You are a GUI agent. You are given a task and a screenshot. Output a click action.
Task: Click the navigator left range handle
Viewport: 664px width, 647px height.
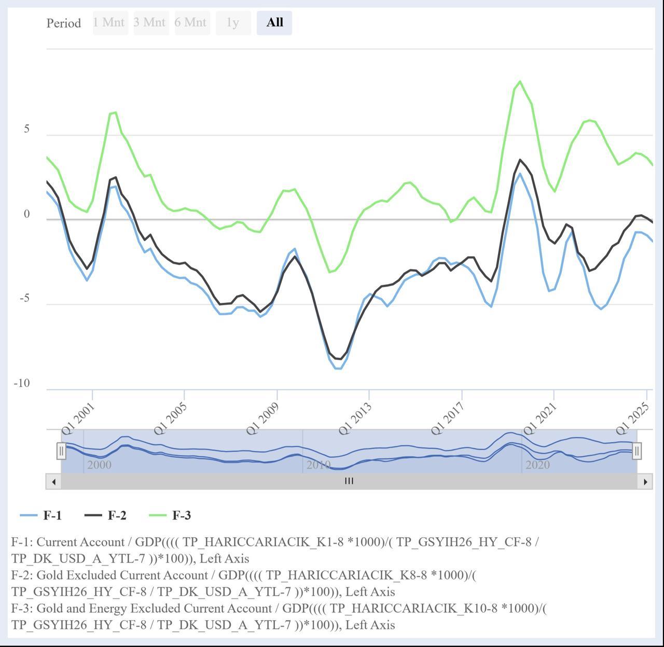[x=61, y=451]
